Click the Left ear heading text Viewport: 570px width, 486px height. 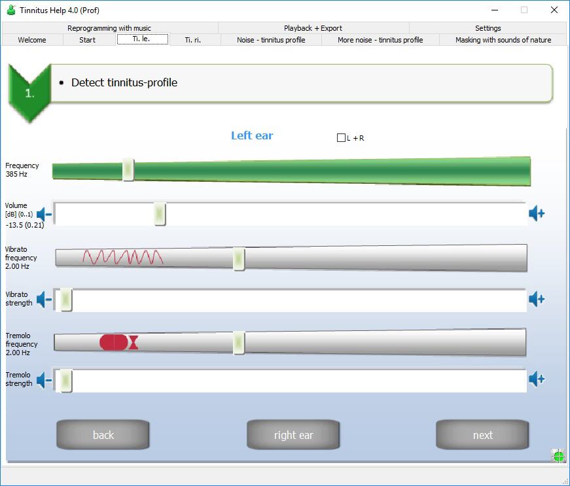[252, 135]
